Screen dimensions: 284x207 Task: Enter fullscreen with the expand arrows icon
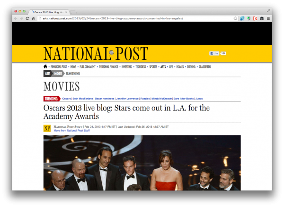coord(268,11)
